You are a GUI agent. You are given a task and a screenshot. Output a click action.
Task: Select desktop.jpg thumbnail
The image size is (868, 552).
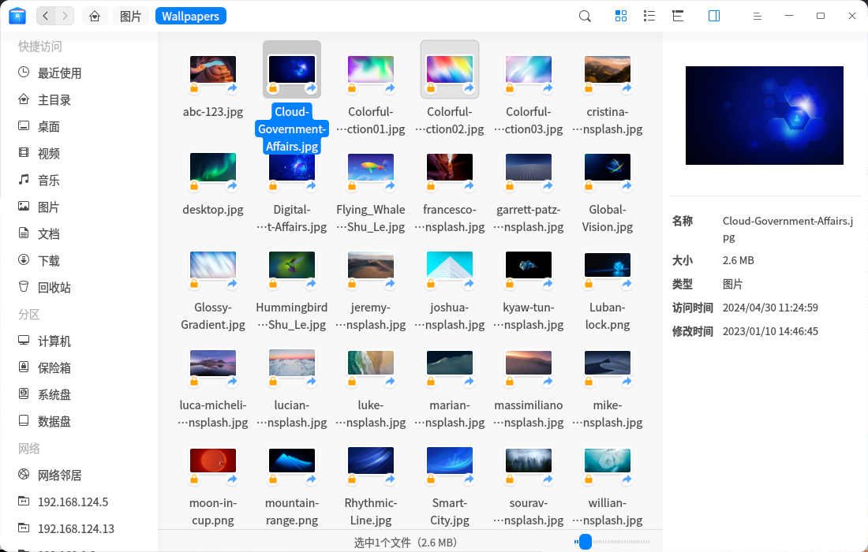point(213,168)
